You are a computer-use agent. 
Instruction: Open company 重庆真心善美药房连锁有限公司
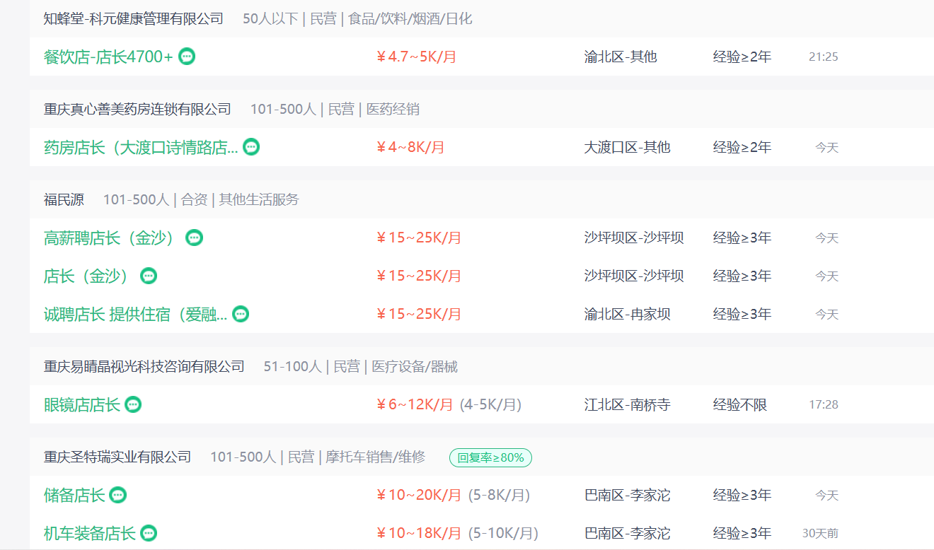137,109
